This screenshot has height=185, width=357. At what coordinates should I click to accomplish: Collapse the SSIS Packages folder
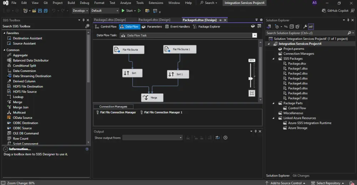[273, 59]
